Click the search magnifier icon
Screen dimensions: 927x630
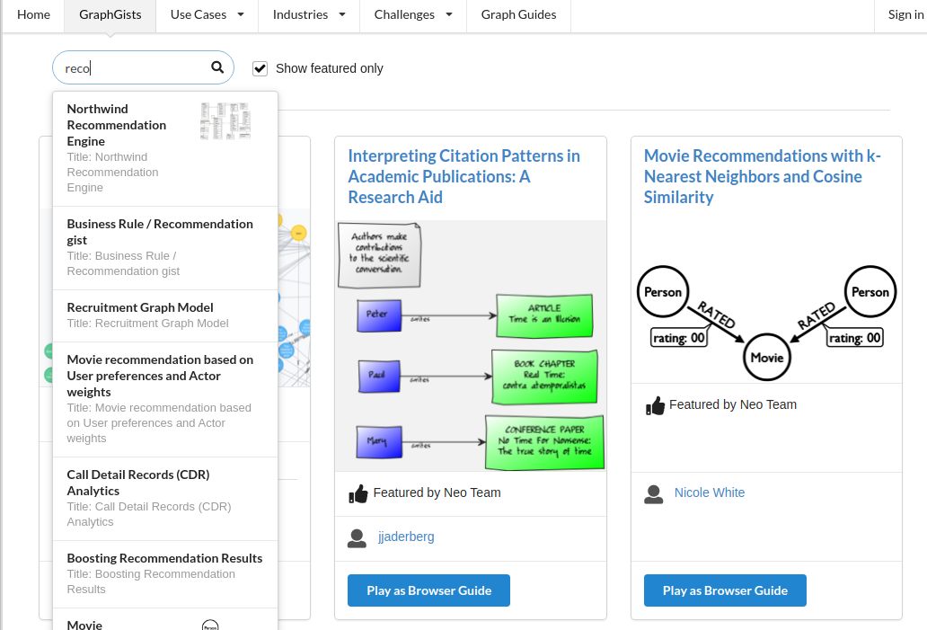point(217,67)
